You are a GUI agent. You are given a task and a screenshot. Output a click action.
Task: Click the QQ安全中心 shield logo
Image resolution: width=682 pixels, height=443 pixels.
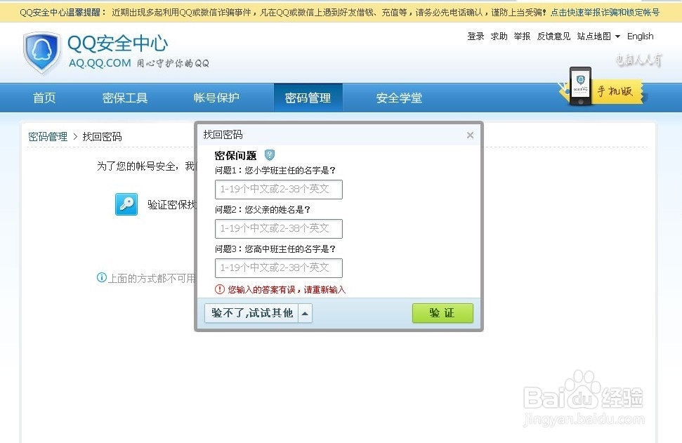[41, 52]
